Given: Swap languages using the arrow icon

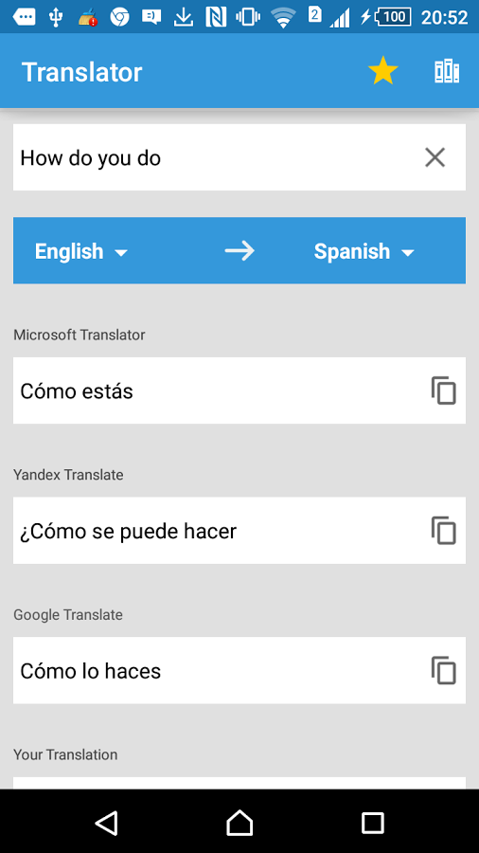Looking at the screenshot, I should (x=239, y=251).
